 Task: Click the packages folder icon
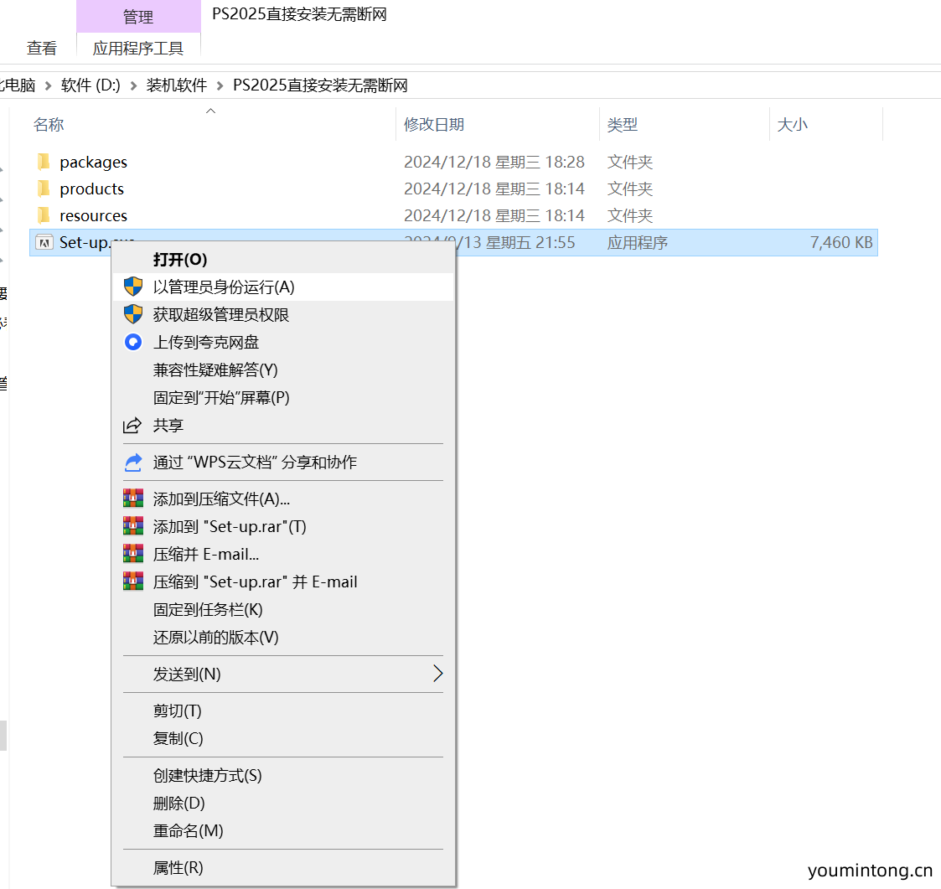[x=44, y=162]
